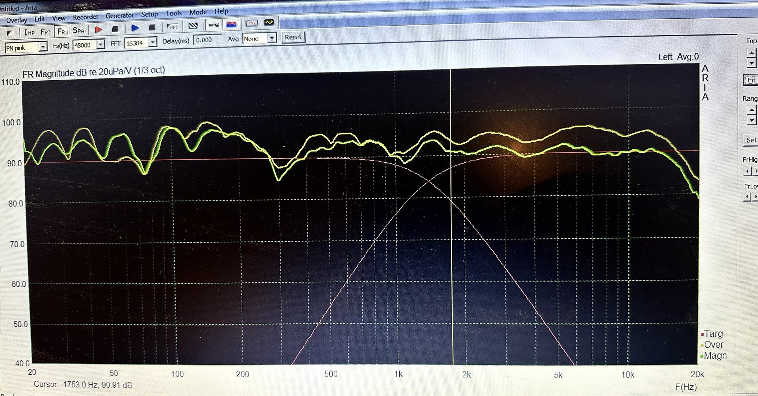Click the Fit button on right panel
This screenshot has width=758, height=396.
751,80
